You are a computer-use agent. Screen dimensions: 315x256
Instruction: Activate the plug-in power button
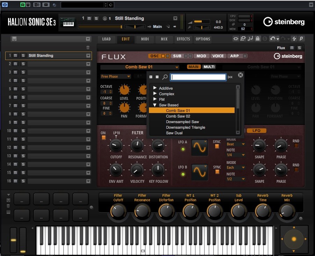(x=5, y=5)
